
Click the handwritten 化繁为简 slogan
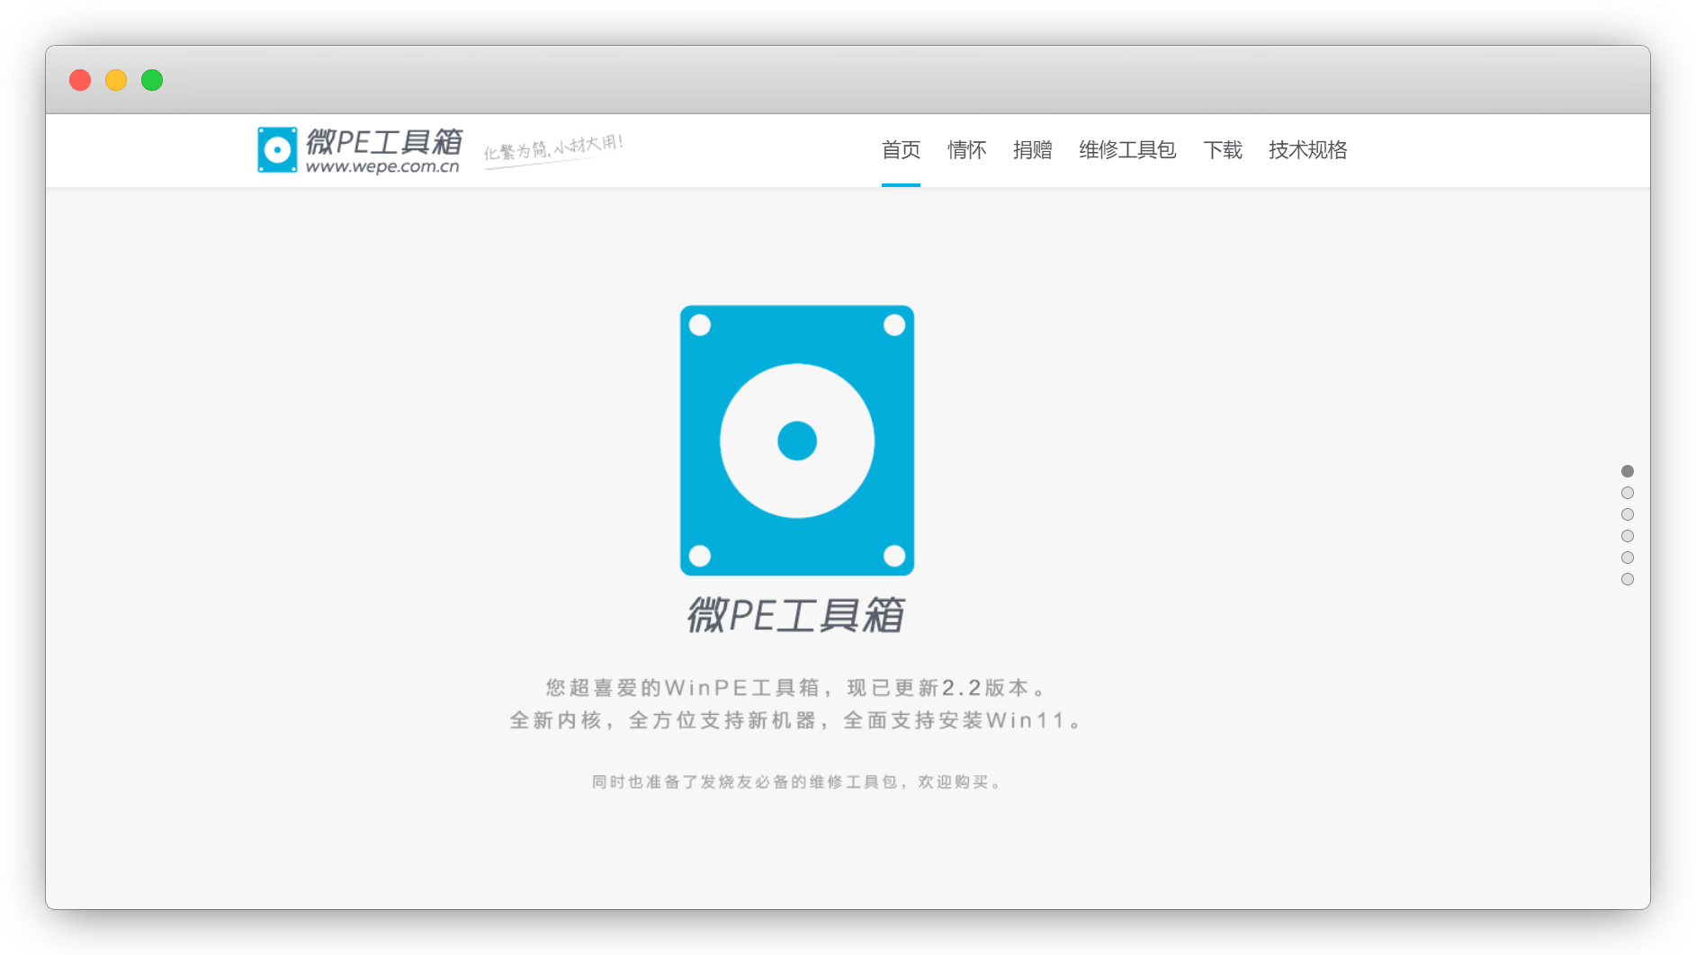tap(553, 148)
